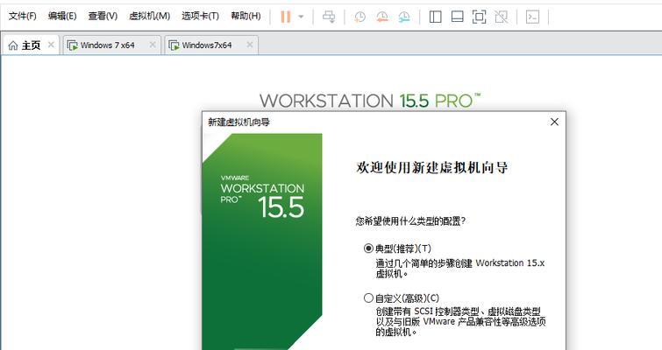Switch to the 主页 tab

click(x=32, y=45)
